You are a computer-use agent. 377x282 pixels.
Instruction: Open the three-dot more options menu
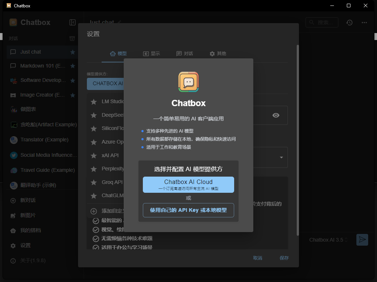pyautogui.click(x=364, y=22)
